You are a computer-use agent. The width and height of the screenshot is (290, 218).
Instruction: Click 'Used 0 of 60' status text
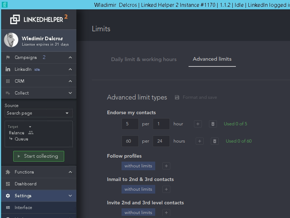pos(239,141)
